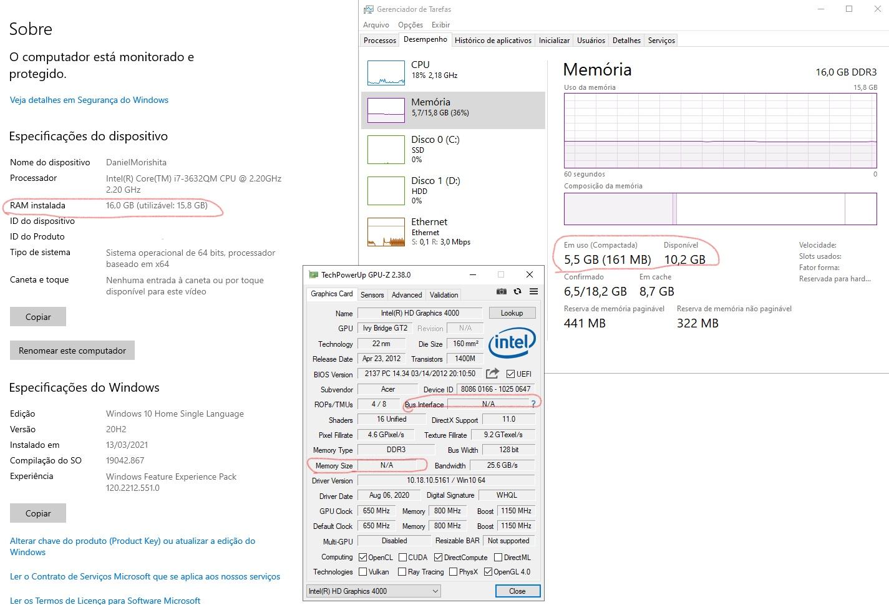Click Copiar under Windows specifications

click(x=38, y=513)
